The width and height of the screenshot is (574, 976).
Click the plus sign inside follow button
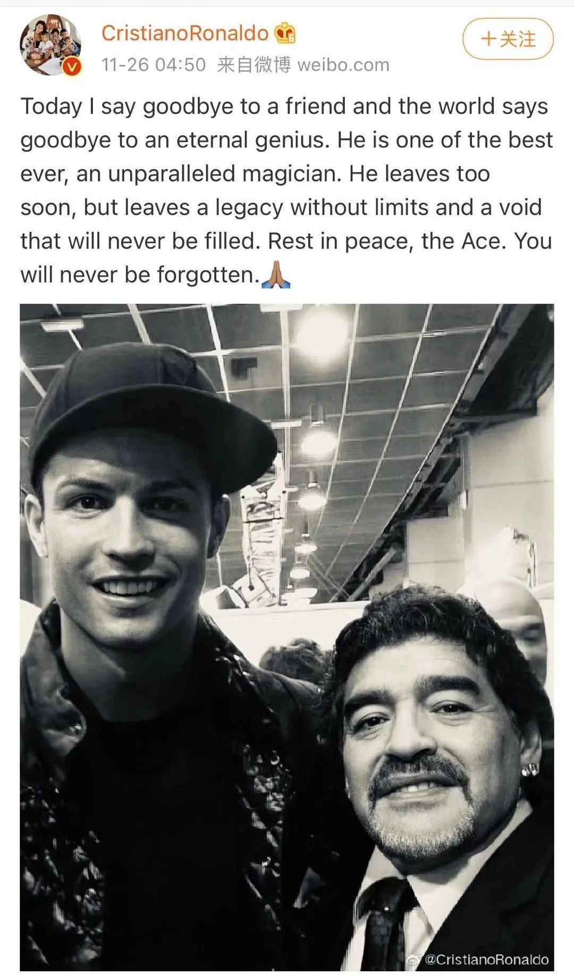pyautogui.click(x=488, y=39)
